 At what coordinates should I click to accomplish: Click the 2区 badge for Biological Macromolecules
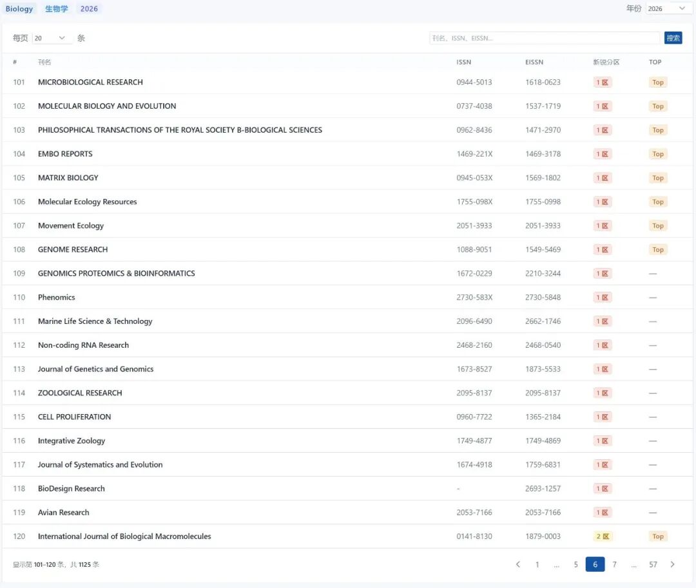tap(602, 536)
